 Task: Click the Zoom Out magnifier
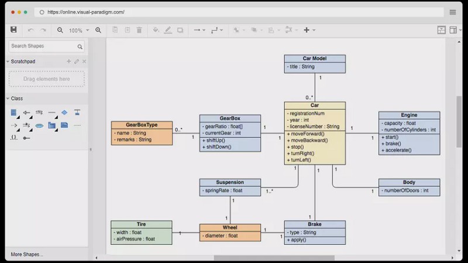point(60,30)
